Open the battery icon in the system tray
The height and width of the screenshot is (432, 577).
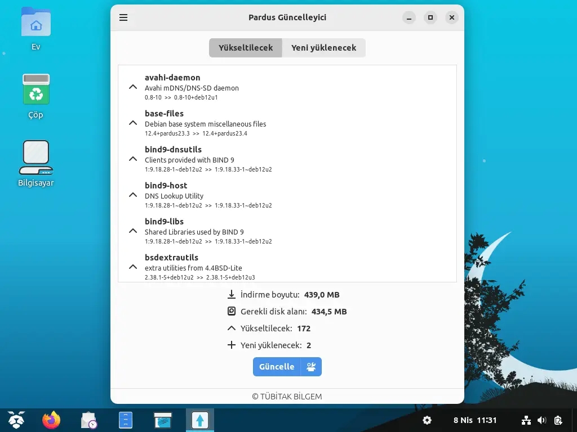pyautogui.click(x=558, y=420)
